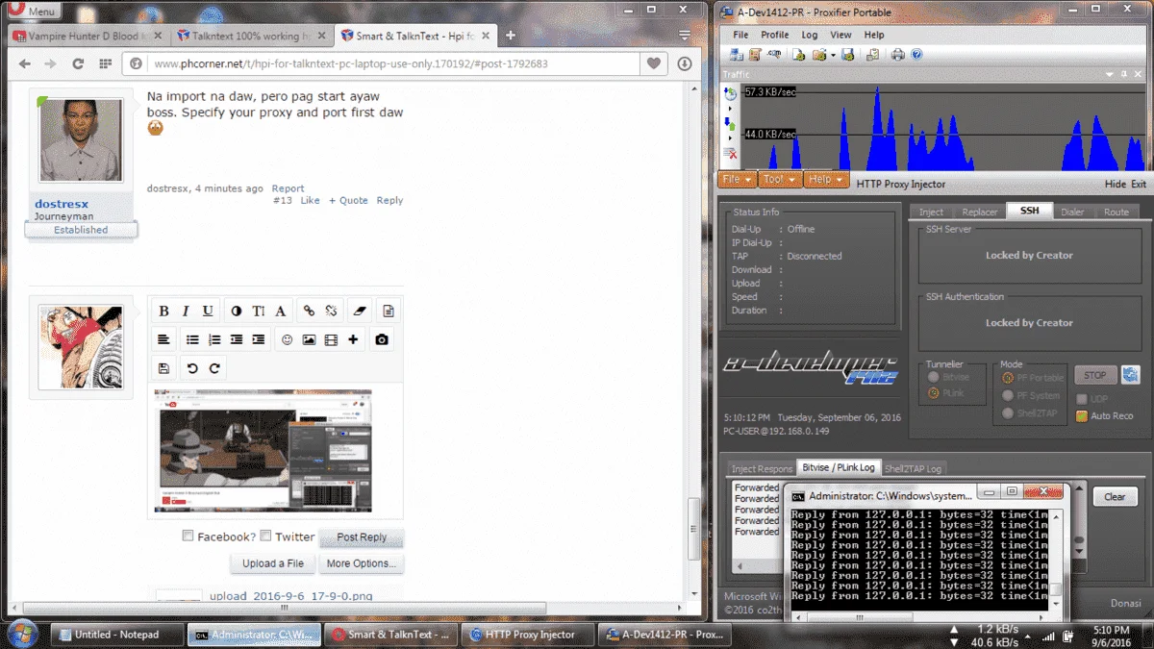Open View menu in Proxifier
The image size is (1154, 649).
(840, 35)
